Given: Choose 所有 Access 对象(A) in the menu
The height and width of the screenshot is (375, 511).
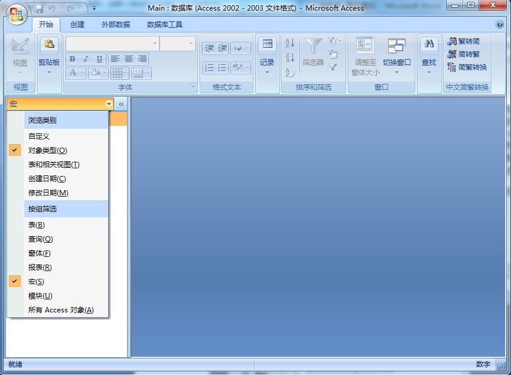Looking at the screenshot, I should pos(57,310).
